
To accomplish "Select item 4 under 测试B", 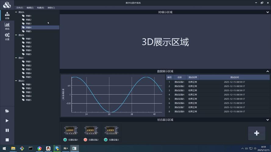I will click(x=29, y=50).
